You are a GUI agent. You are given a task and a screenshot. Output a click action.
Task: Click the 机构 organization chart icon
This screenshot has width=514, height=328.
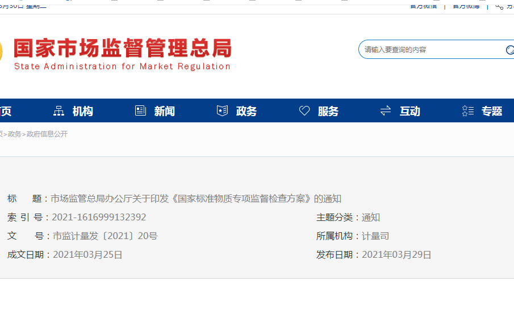tap(58, 111)
